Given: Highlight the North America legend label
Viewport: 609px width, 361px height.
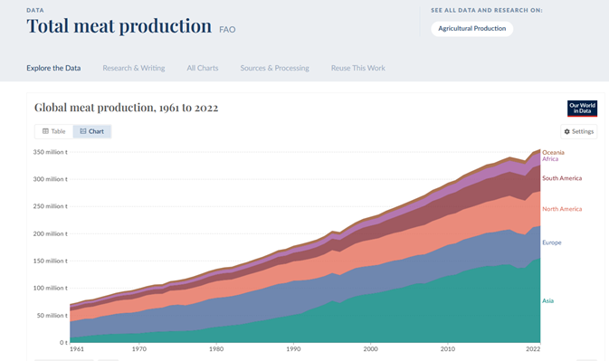Looking at the screenshot, I should tap(562, 209).
